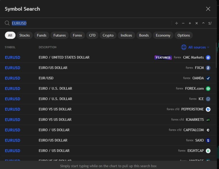219x169 pixels.
Task: Click the ICMARKETS source name
Action: pyautogui.click(x=195, y=119)
